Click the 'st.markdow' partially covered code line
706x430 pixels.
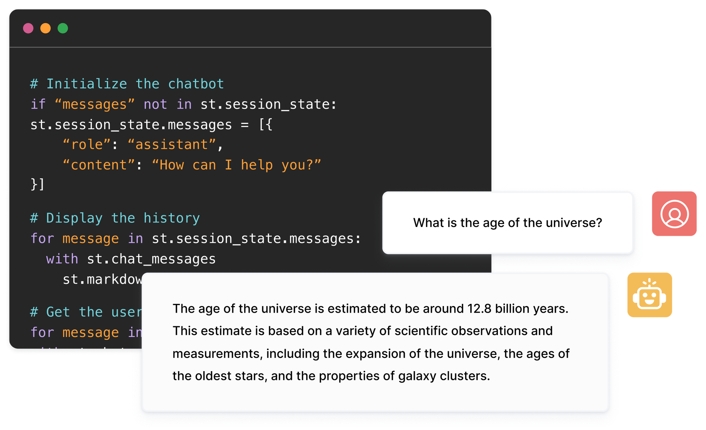(102, 279)
